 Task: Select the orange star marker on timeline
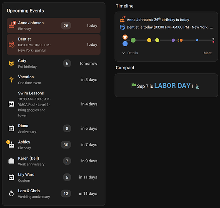pos(125,37)
